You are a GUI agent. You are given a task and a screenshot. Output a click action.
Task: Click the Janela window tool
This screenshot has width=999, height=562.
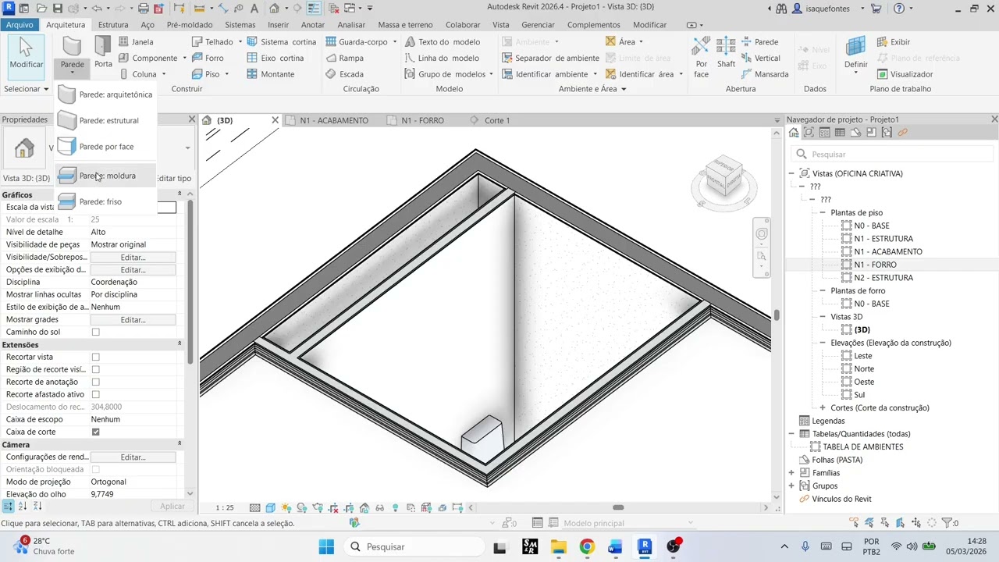[x=136, y=41]
